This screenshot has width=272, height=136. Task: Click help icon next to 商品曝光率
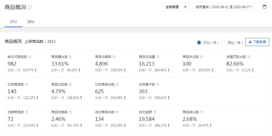click(70, 57)
